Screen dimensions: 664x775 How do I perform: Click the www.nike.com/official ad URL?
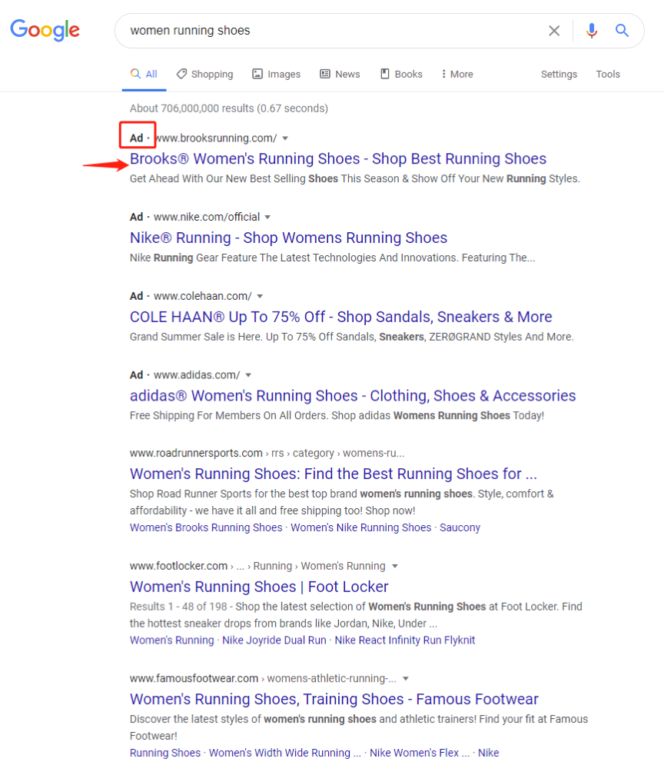[x=207, y=217]
